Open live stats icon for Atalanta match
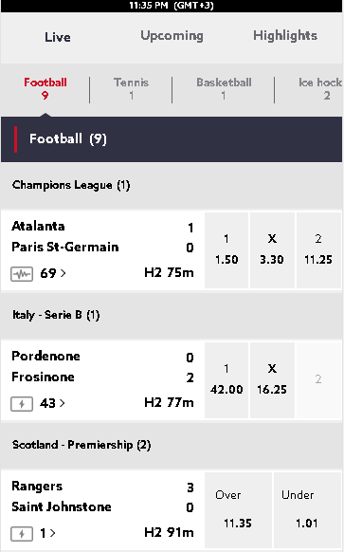The width and height of the screenshot is (344, 552). tap(22, 273)
